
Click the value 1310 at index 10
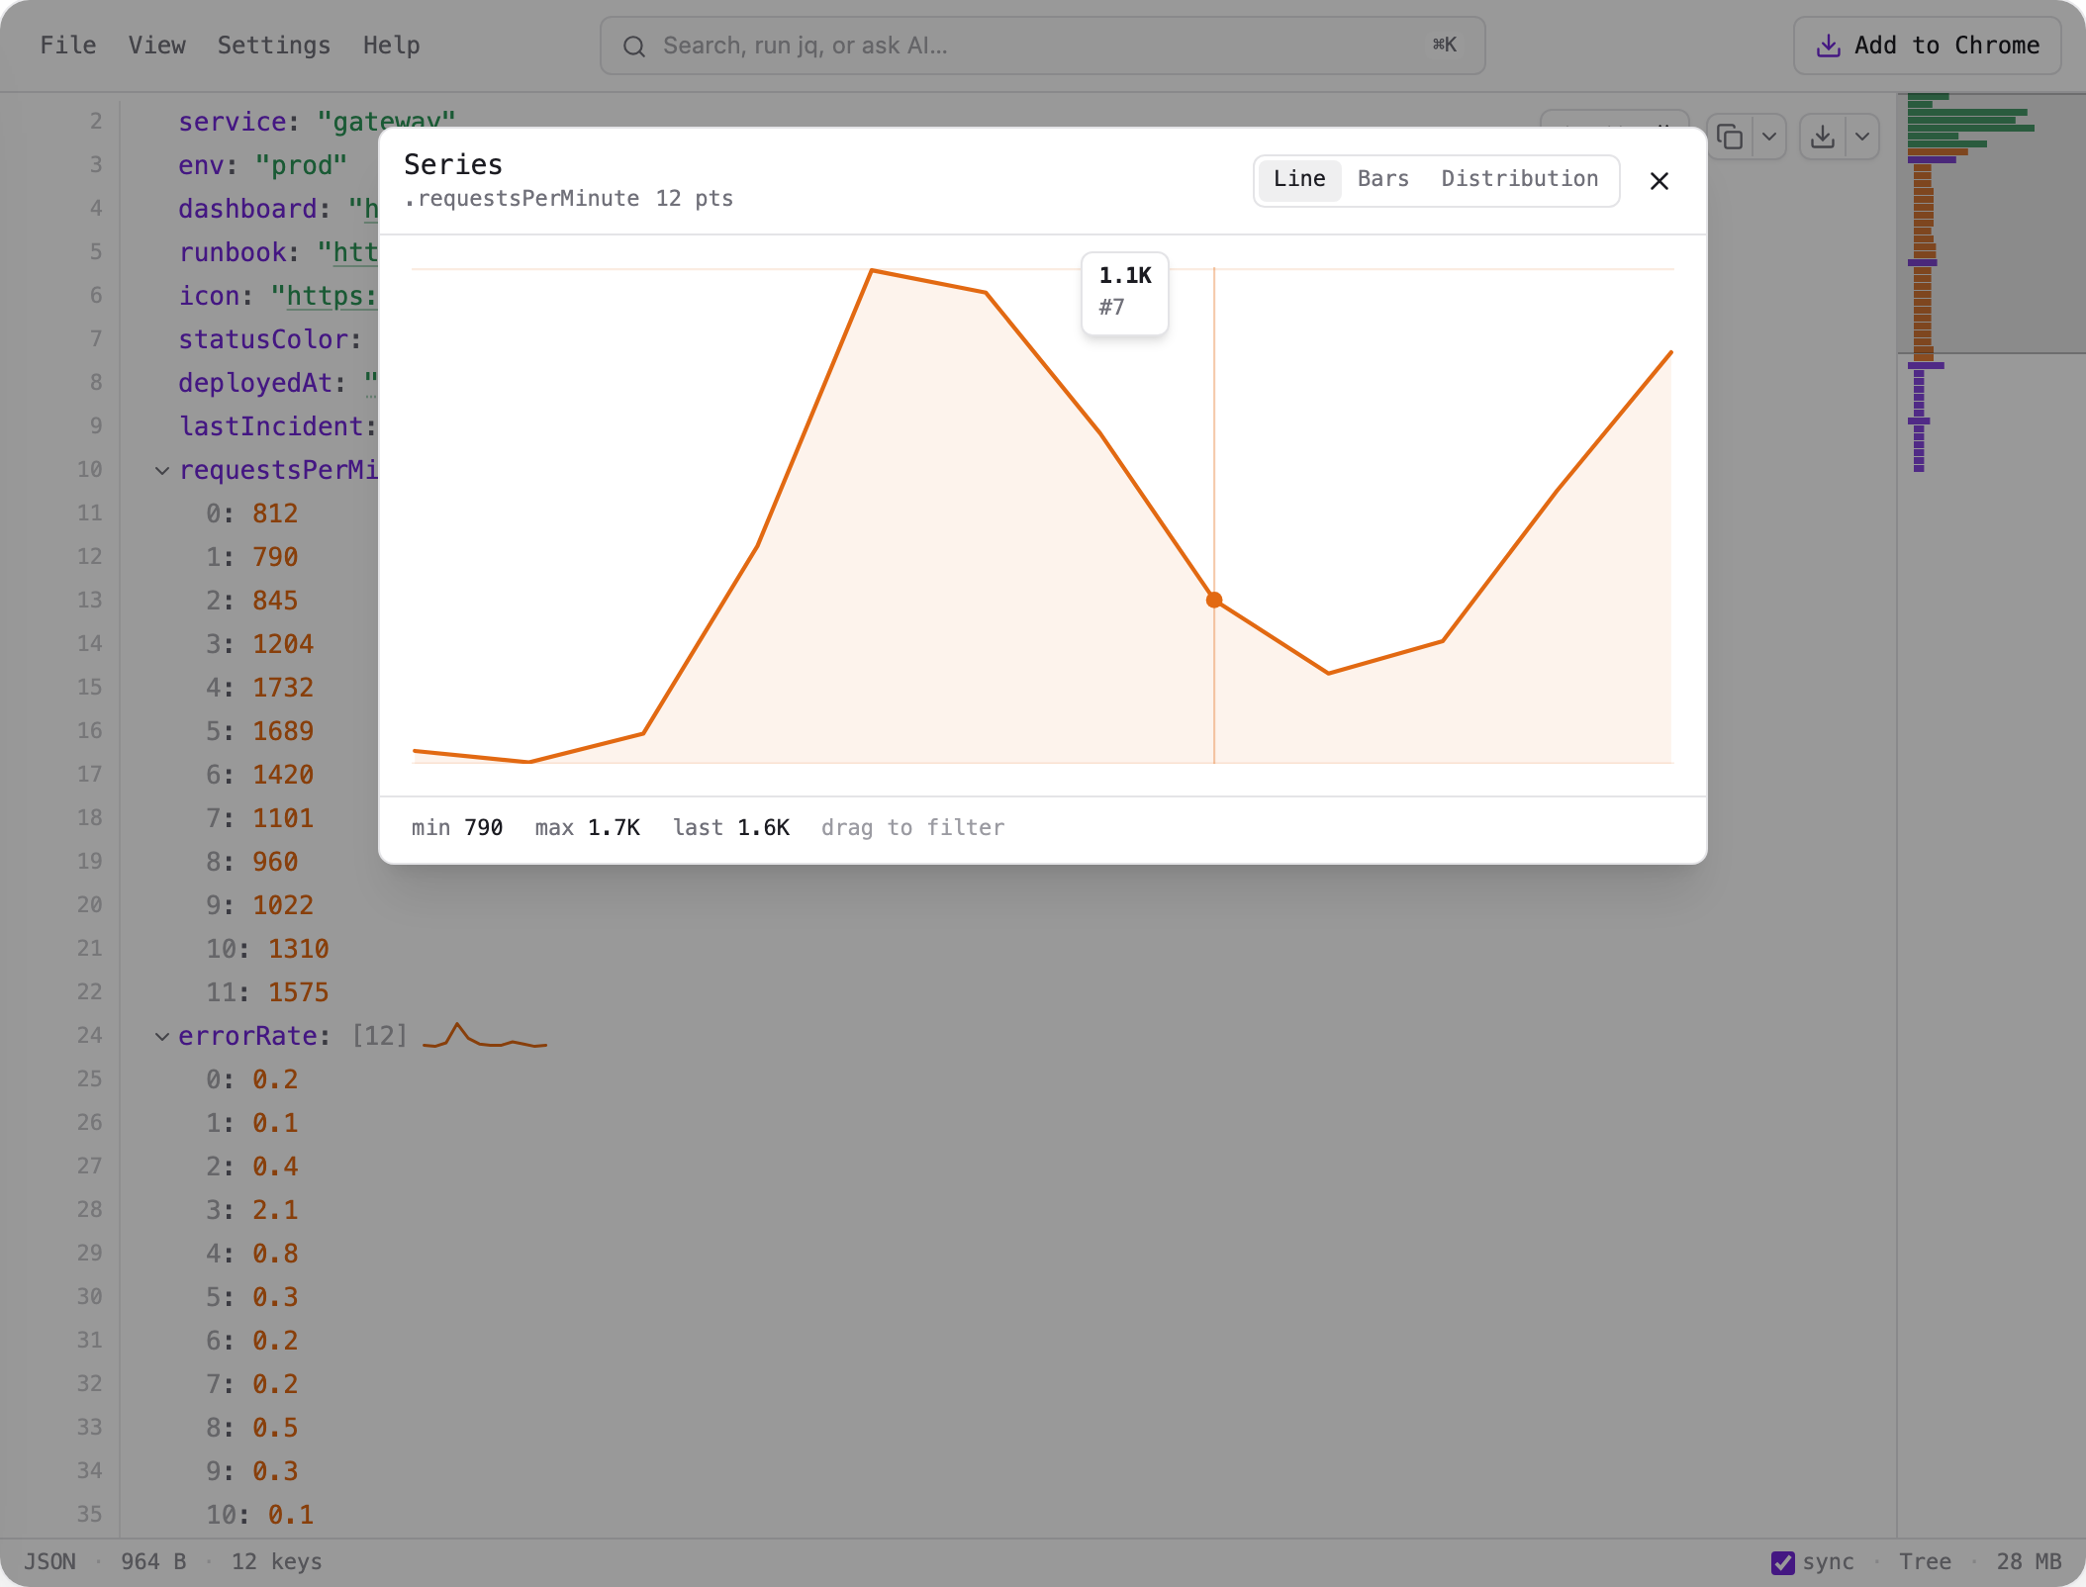click(299, 949)
